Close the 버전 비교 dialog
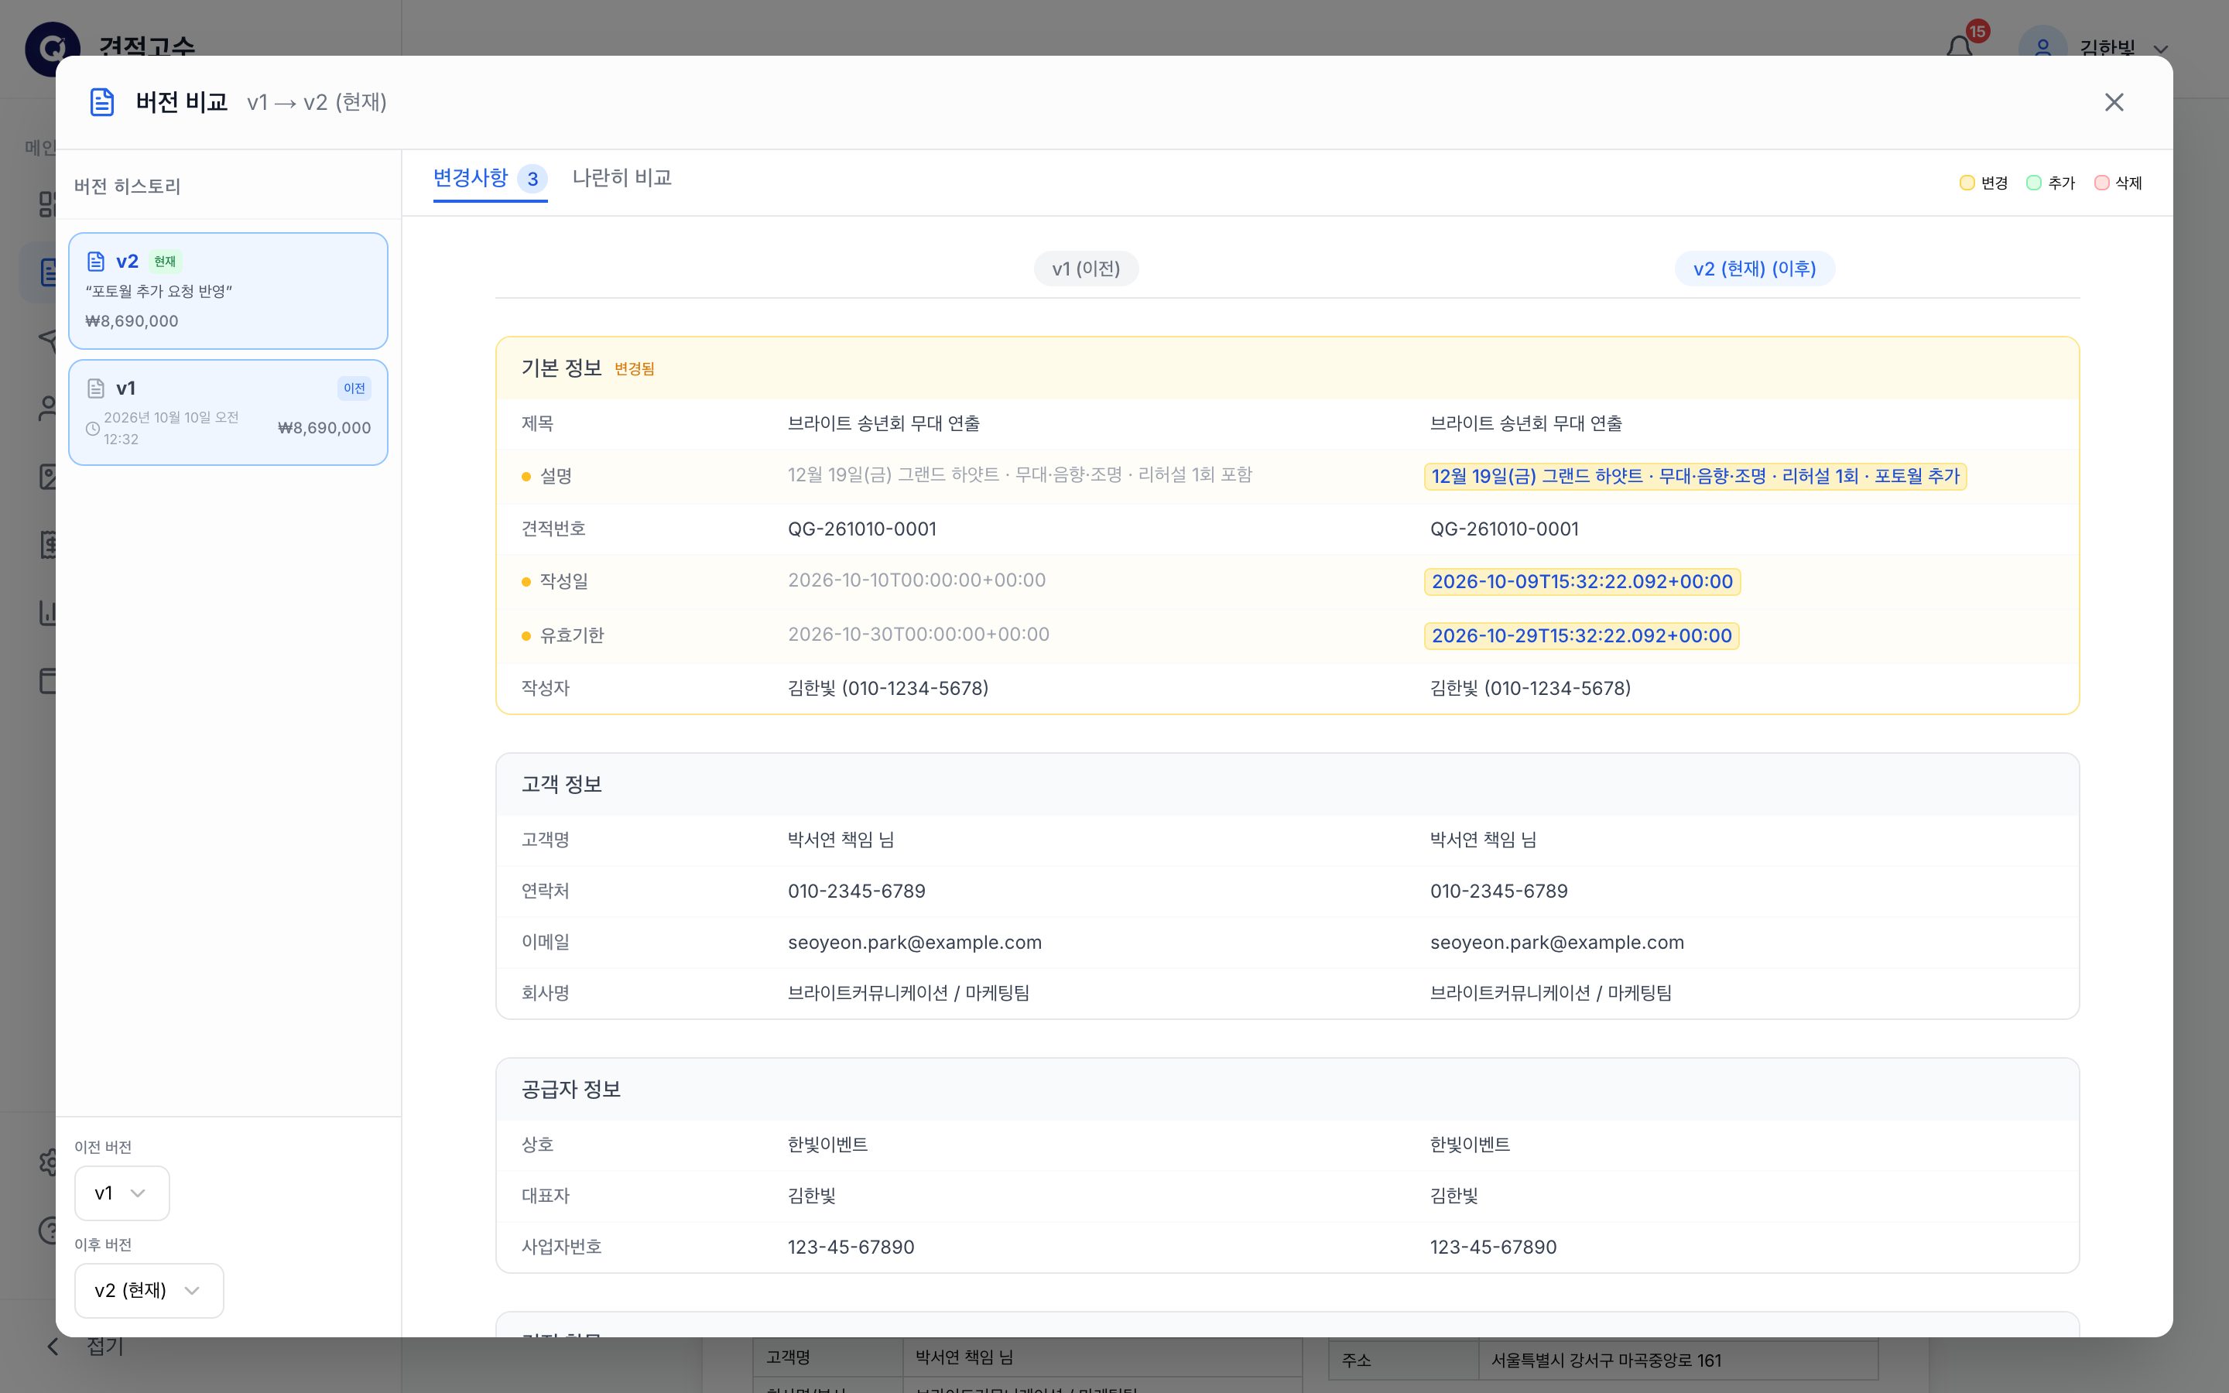Image resolution: width=2229 pixels, height=1393 pixels. click(x=2114, y=102)
